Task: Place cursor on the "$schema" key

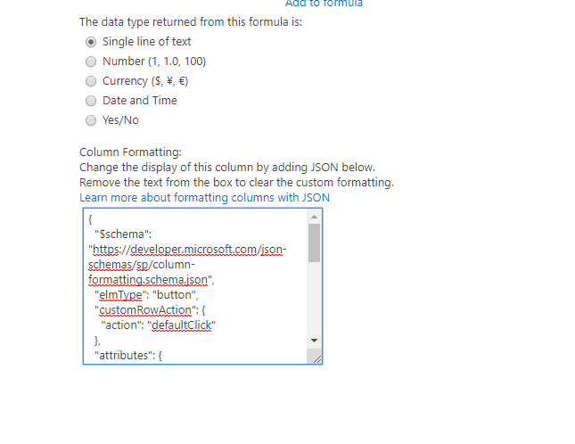Action: click(x=120, y=234)
